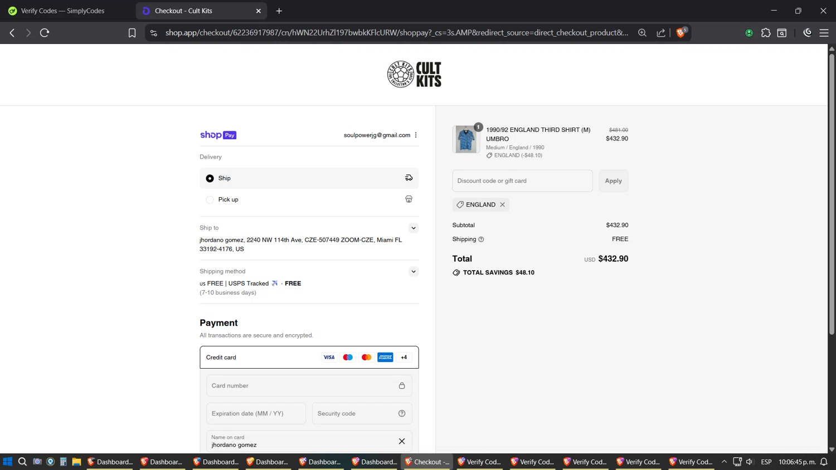
Task: Focus the Name on card field
Action: pos(309,442)
